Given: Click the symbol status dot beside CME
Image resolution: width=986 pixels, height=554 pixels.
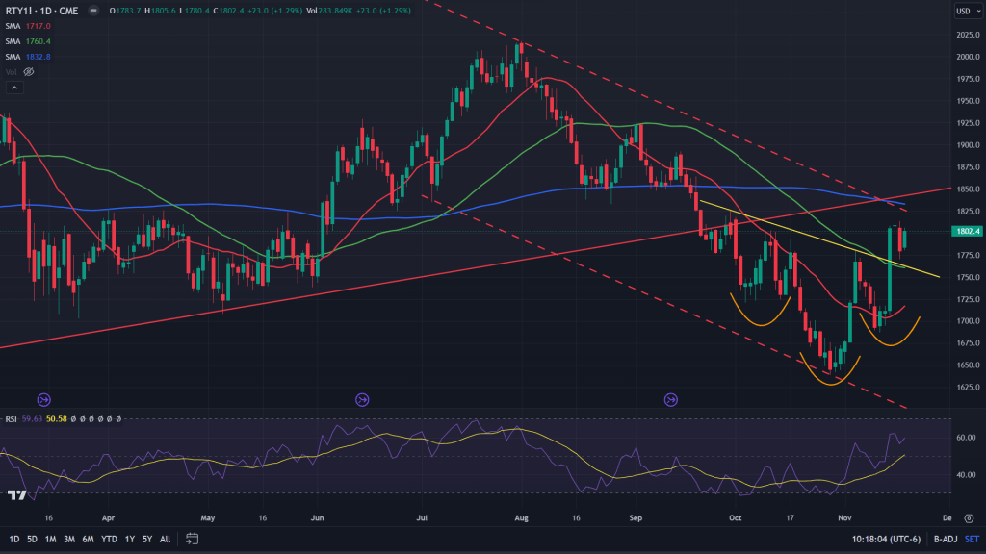Looking at the screenshot, I should (x=91, y=11).
